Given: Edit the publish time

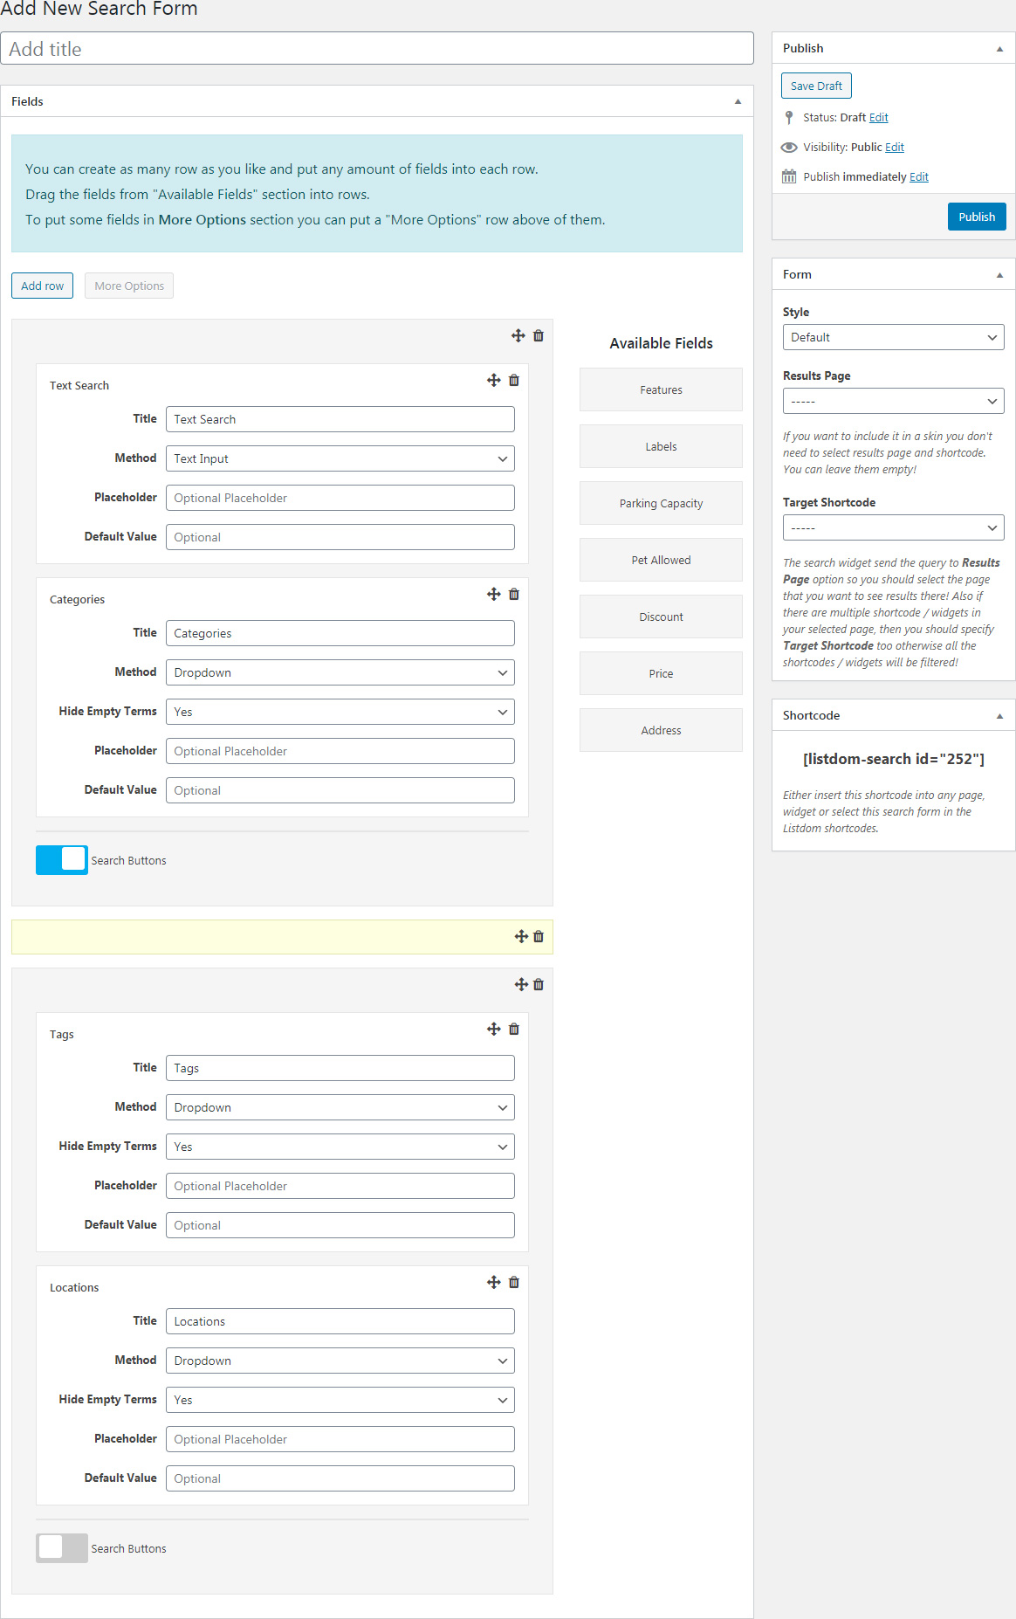Looking at the screenshot, I should [919, 176].
